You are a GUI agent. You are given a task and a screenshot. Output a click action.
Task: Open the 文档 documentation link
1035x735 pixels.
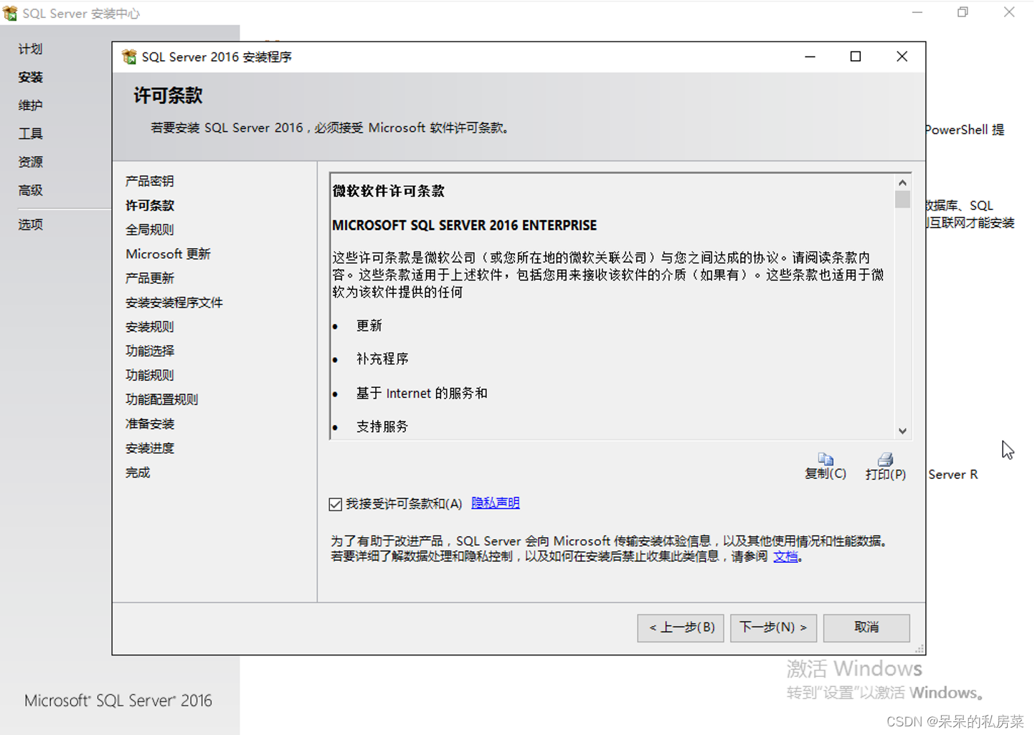click(785, 556)
